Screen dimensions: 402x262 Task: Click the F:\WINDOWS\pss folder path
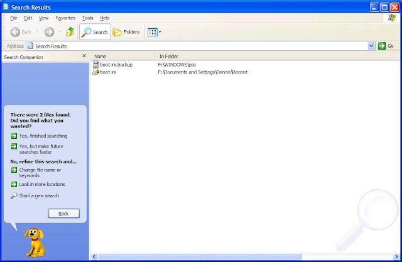pos(177,65)
